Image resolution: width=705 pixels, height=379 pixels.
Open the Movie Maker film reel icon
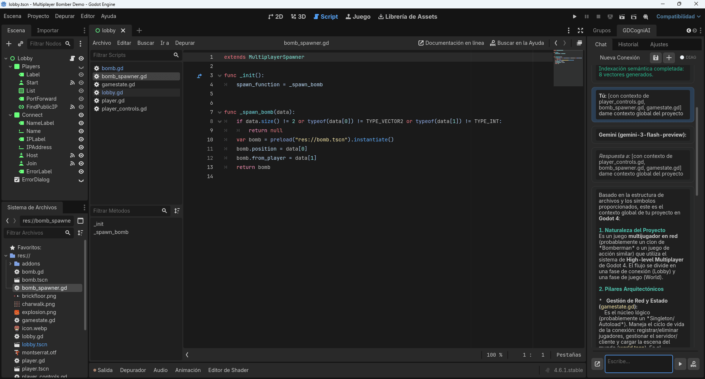pyautogui.click(x=645, y=17)
